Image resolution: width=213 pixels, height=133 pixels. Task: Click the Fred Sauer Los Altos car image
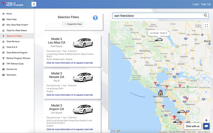pyautogui.click(x=83, y=43)
